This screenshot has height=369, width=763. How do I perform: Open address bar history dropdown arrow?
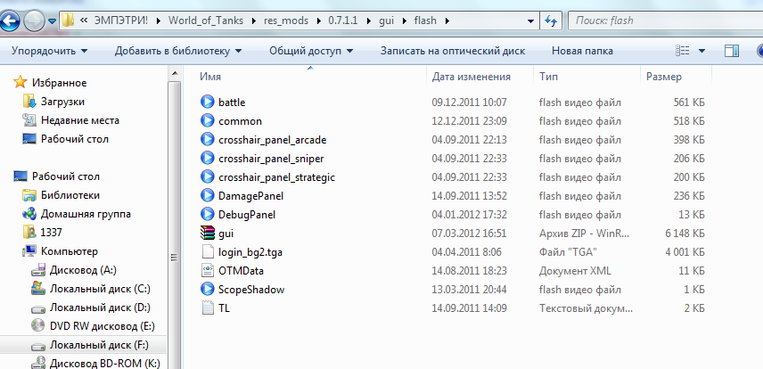531,21
